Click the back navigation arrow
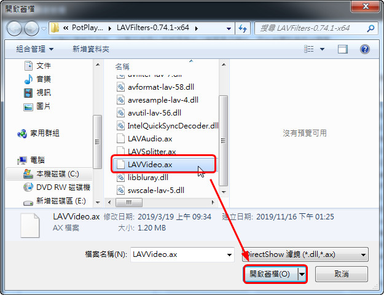384x295 pixels. (14, 28)
